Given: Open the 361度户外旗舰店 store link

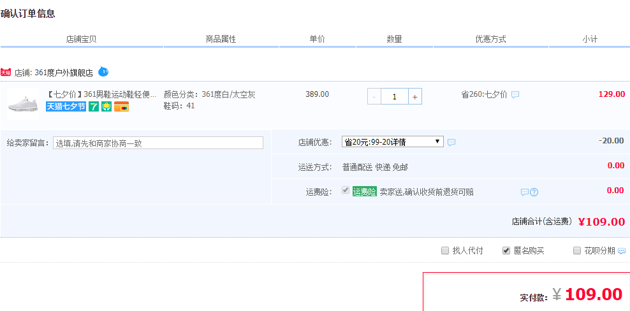Looking at the screenshot, I should pos(64,73).
